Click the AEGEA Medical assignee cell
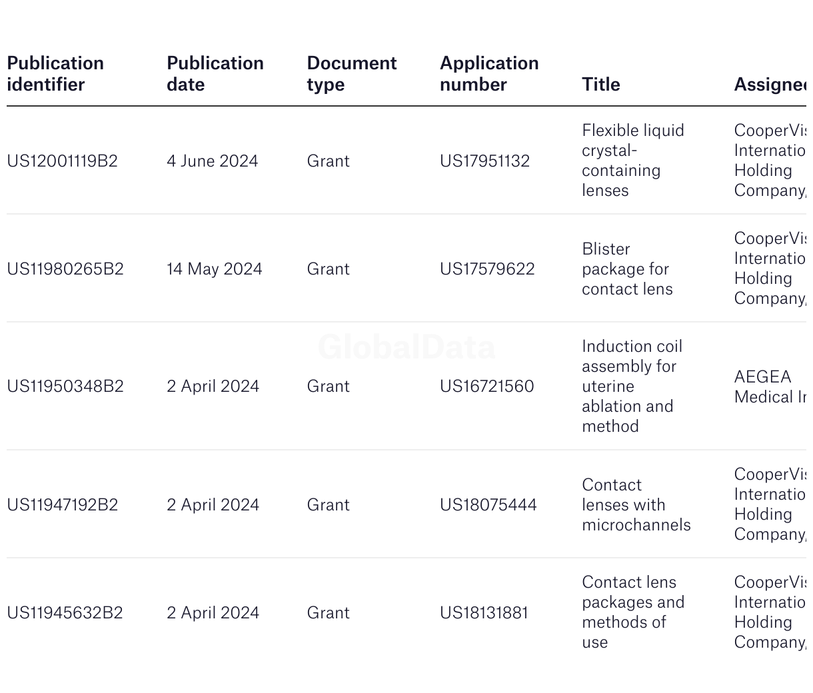This screenshot has height=693, width=813. tap(770, 386)
